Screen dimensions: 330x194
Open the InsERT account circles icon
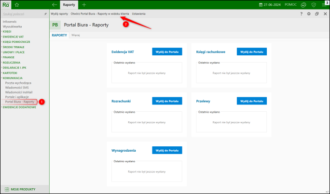point(303,5)
